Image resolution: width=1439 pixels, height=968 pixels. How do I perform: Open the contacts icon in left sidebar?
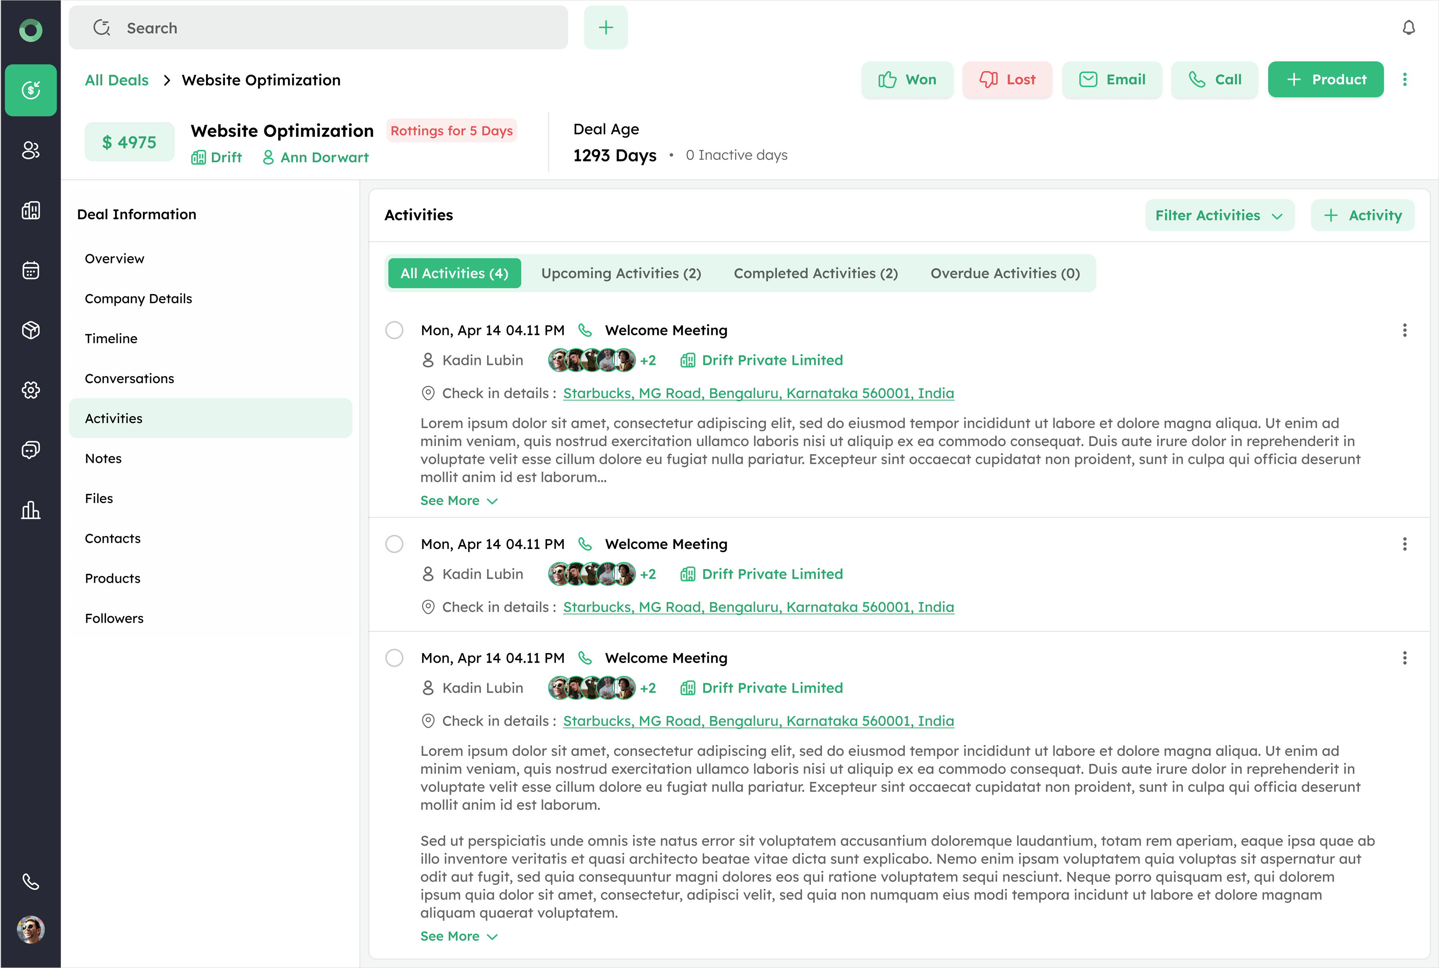[30, 150]
